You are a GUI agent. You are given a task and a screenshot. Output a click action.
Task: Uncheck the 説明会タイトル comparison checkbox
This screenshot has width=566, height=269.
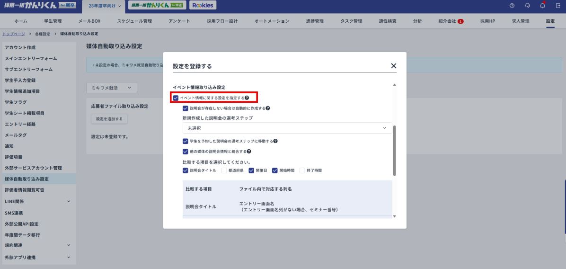(185, 170)
